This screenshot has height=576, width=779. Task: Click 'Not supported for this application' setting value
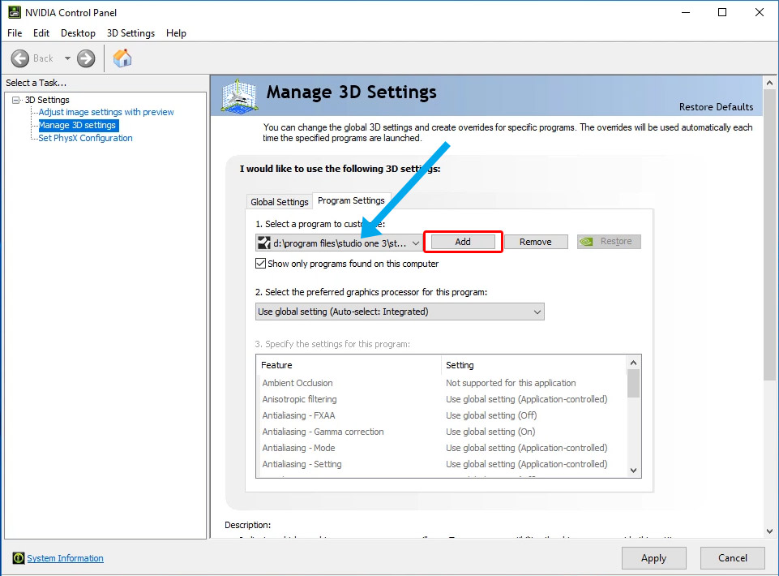tap(511, 383)
